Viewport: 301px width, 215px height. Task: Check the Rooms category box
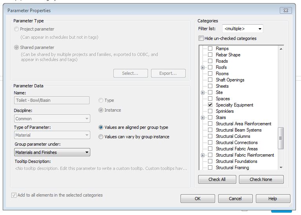[x=210, y=73]
